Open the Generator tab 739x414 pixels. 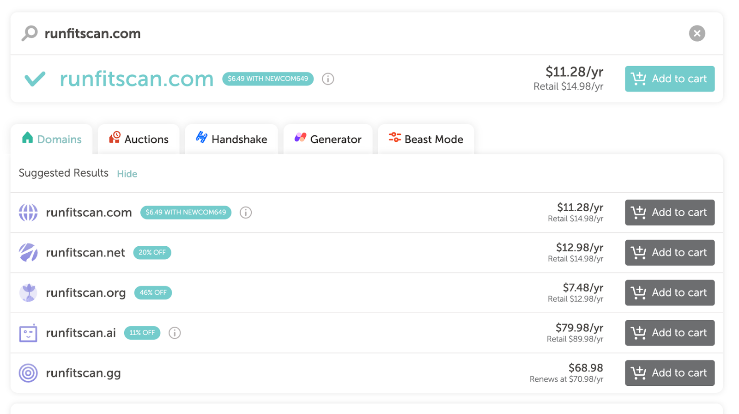(328, 139)
